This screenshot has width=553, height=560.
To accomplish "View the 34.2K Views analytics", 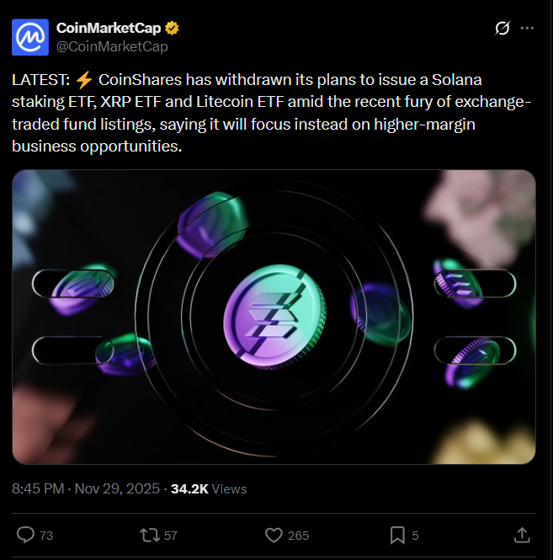I will point(209,488).
